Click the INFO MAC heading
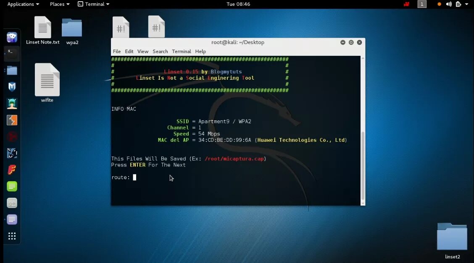Viewport: 474px width, 263px height. click(x=124, y=109)
